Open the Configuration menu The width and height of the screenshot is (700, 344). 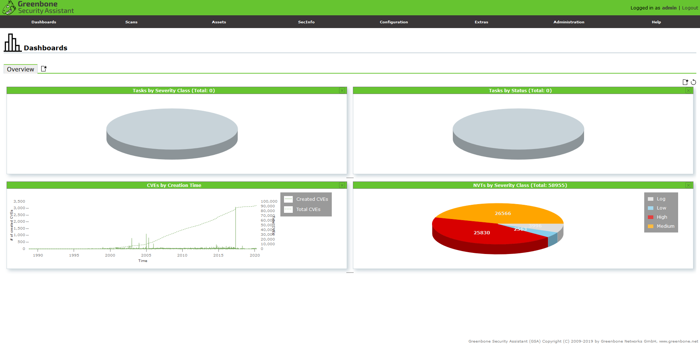click(394, 22)
